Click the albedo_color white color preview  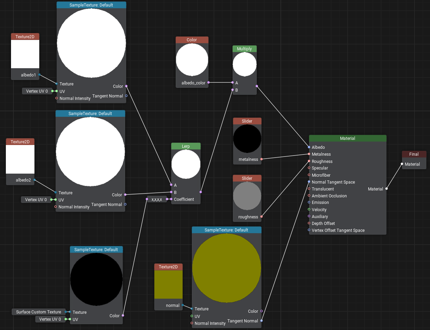(192, 60)
